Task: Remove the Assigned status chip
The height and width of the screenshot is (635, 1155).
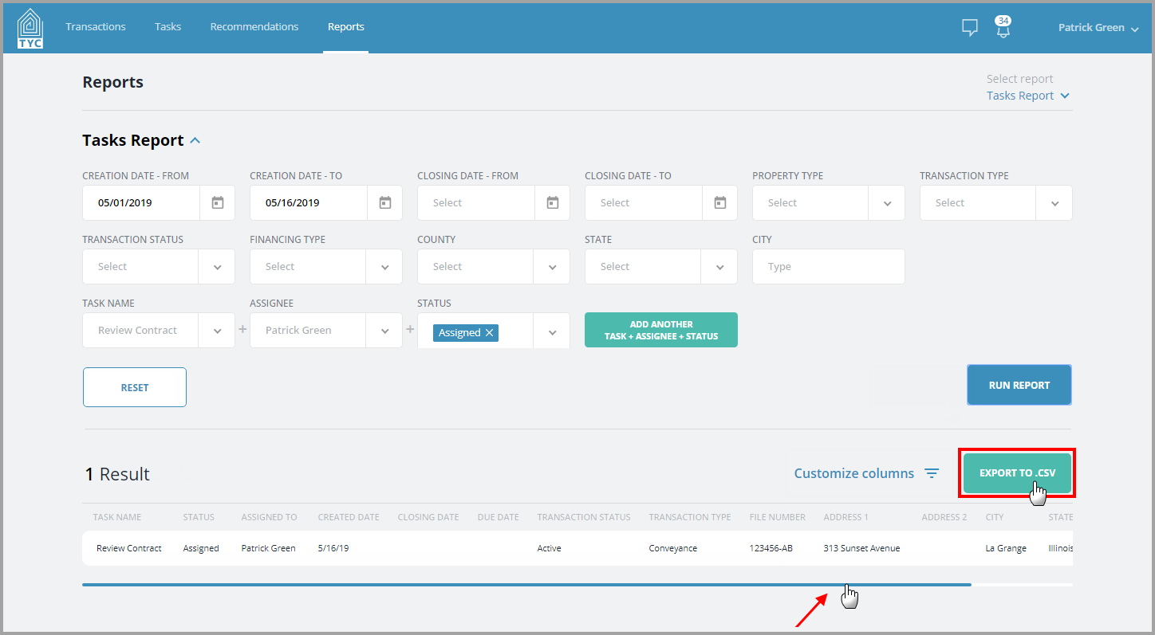Action: coord(488,332)
